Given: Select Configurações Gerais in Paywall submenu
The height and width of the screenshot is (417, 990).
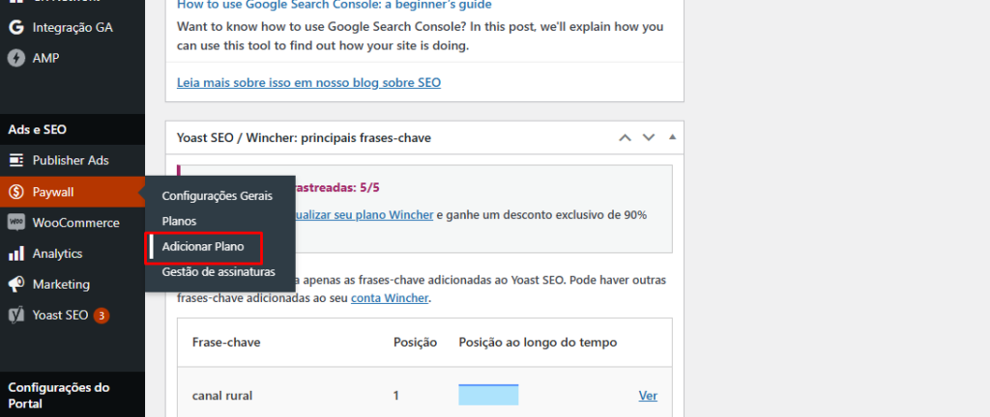Looking at the screenshot, I should 218,196.
